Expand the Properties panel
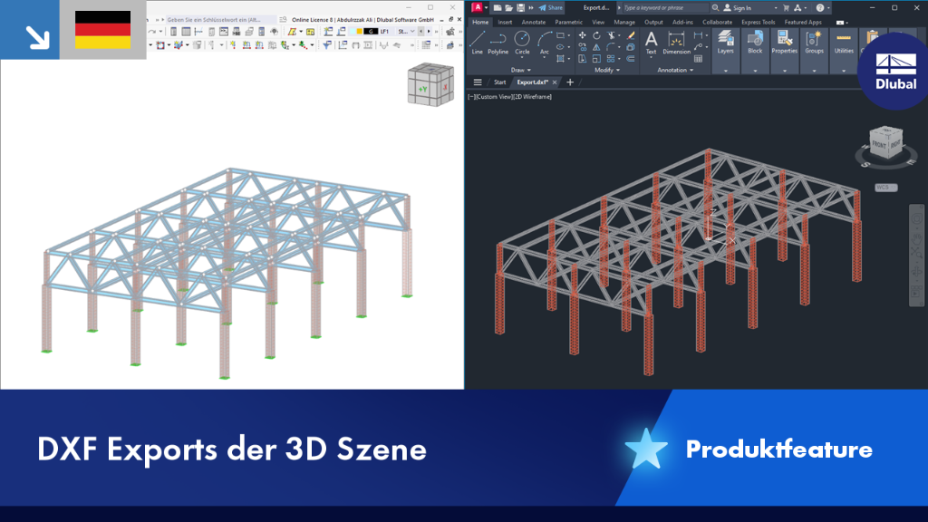This screenshot has width=928, height=522. point(785,71)
